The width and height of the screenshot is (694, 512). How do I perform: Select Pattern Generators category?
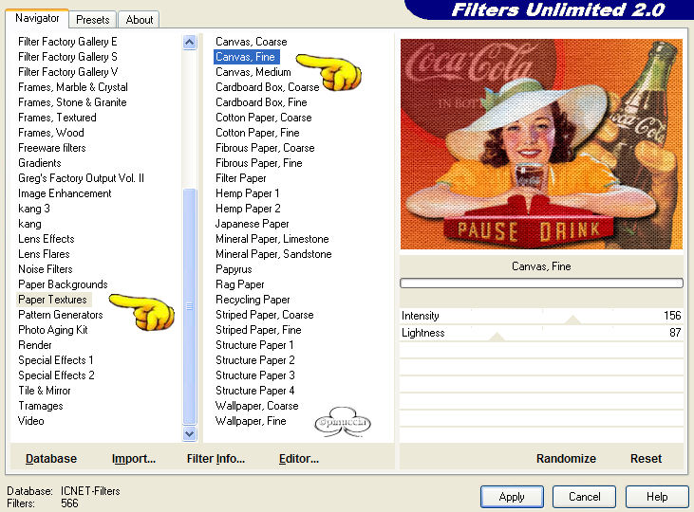[61, 315]
